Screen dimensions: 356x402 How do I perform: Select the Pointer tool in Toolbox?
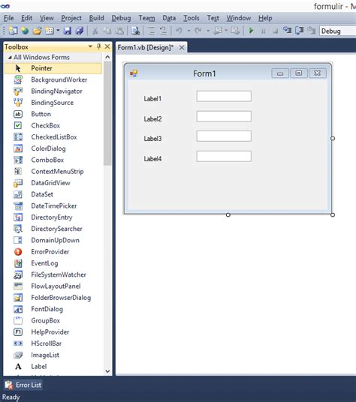[53, 68]
